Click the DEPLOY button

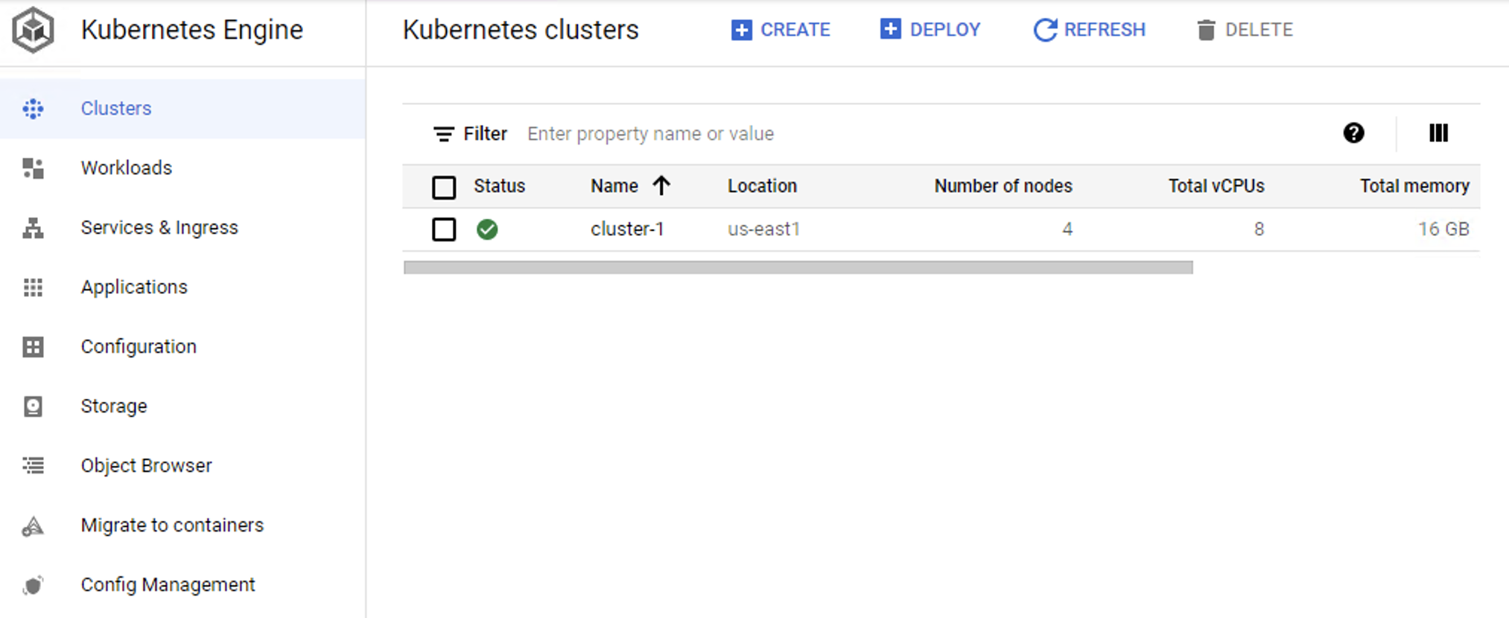tap(930, 30)
